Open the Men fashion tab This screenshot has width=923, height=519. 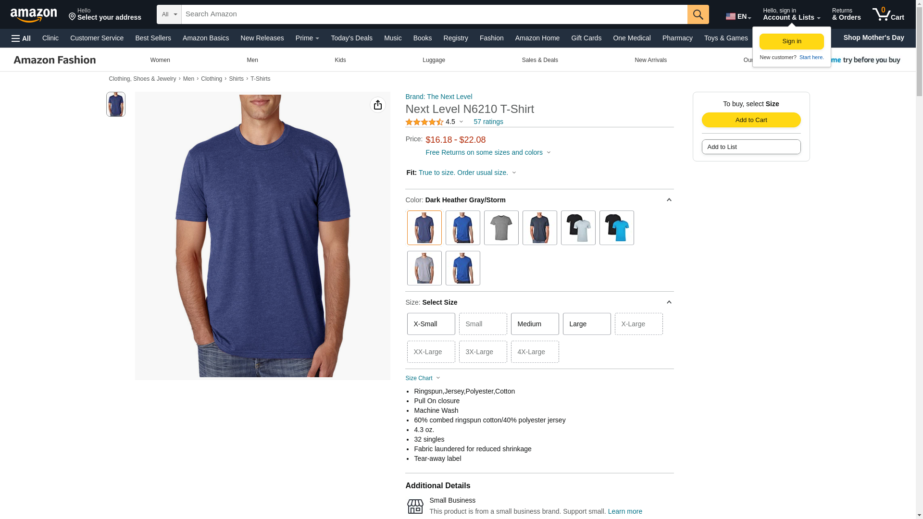[252, 60]
